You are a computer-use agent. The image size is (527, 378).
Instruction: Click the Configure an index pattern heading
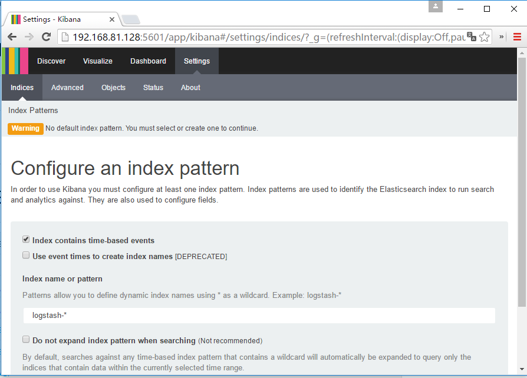[x=125, y=168]
